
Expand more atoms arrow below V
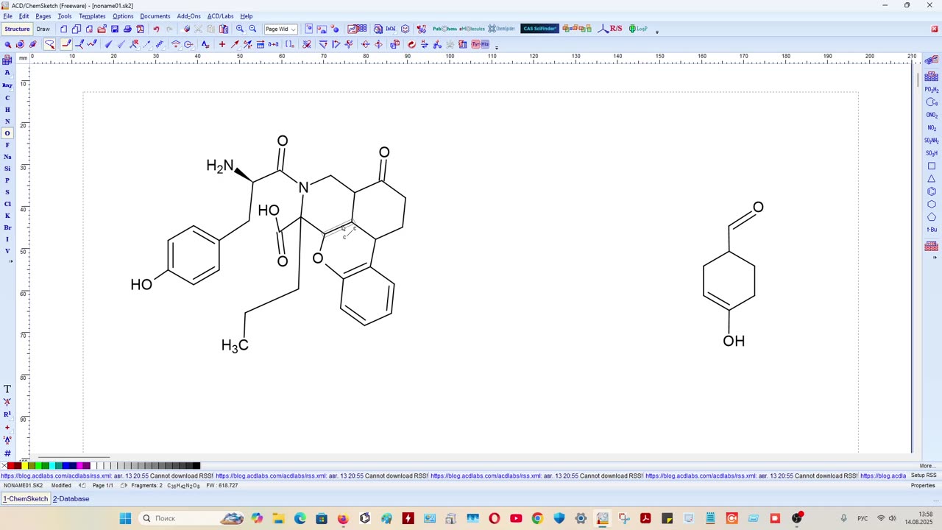(x=10, y=261)
